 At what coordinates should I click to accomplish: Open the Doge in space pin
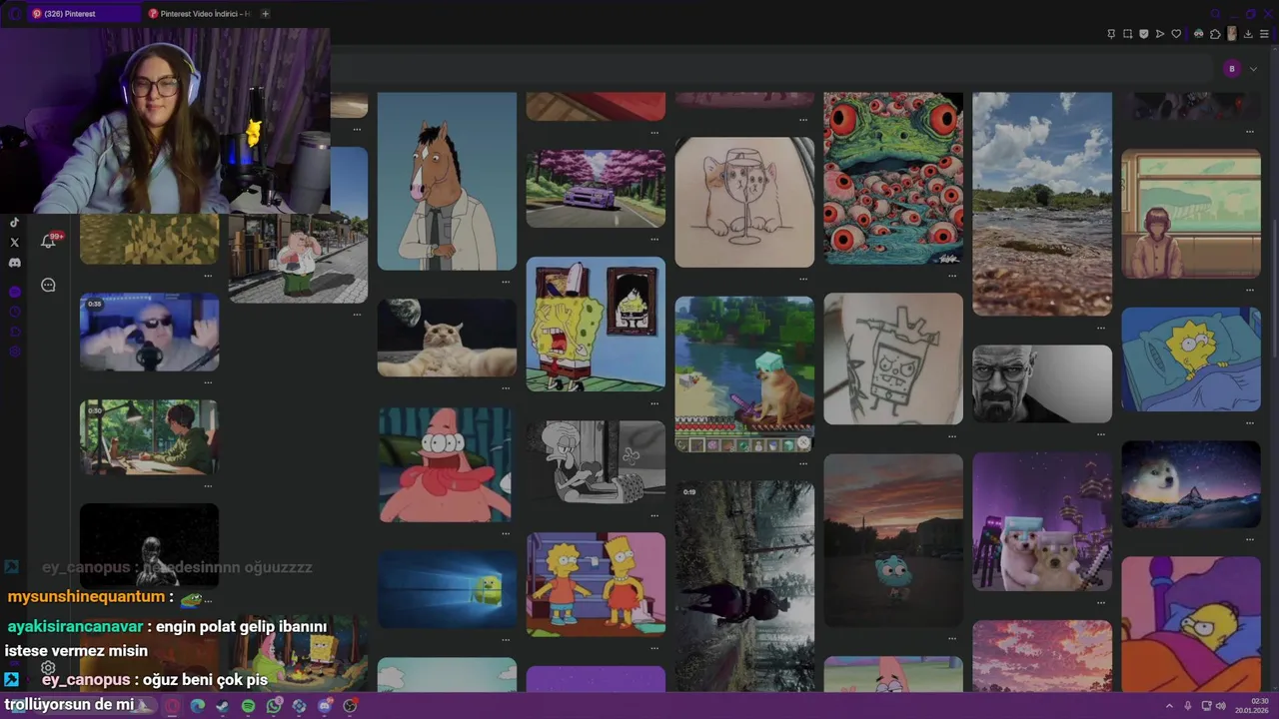[1191, 484]
